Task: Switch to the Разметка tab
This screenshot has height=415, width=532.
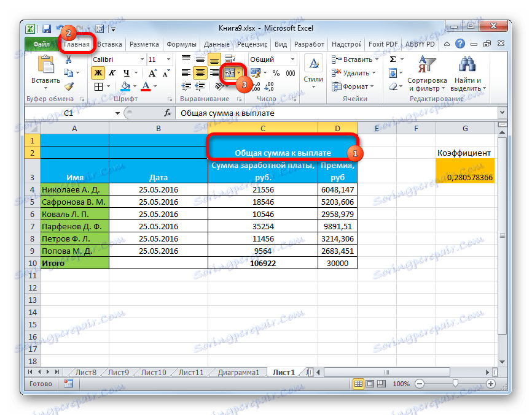Action: point(144,44)
